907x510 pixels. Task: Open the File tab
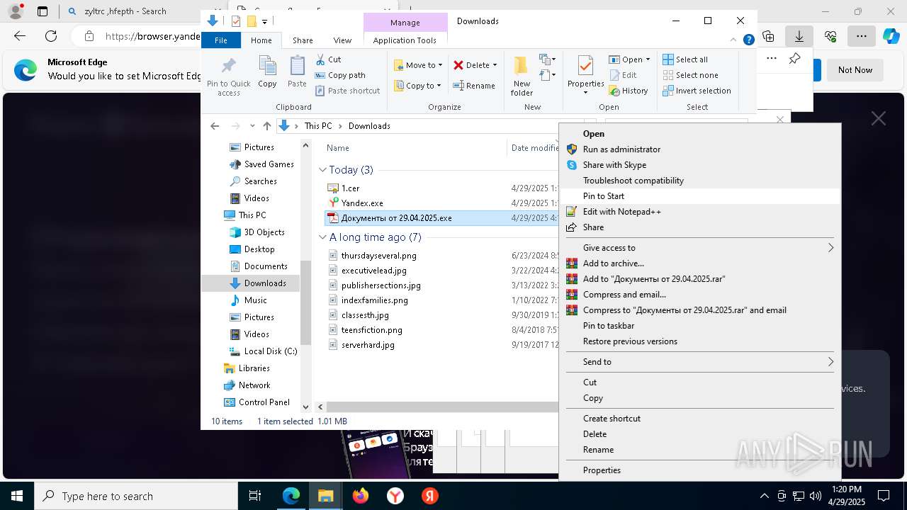tap(221, 40)
